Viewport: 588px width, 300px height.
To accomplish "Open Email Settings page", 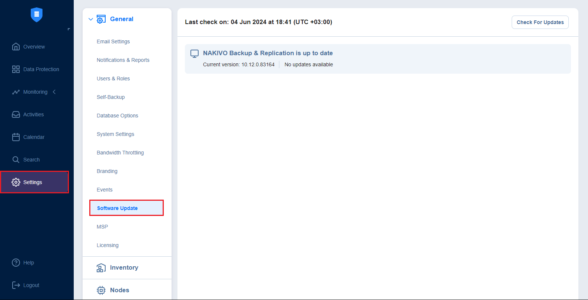I will pos(113,41).
